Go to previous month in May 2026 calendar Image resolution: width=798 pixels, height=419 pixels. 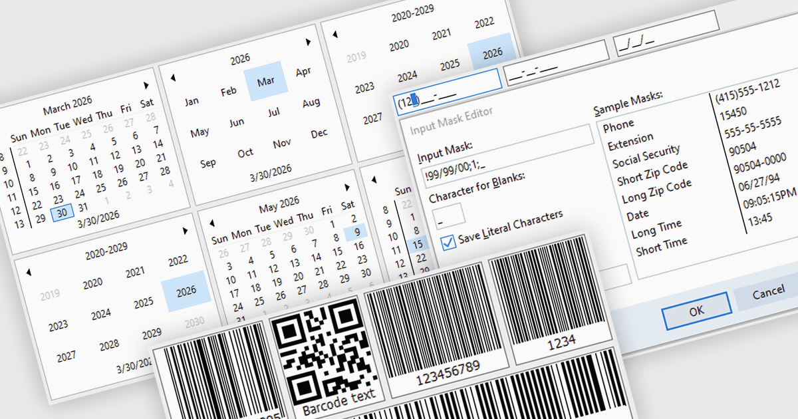click(211, 225)
